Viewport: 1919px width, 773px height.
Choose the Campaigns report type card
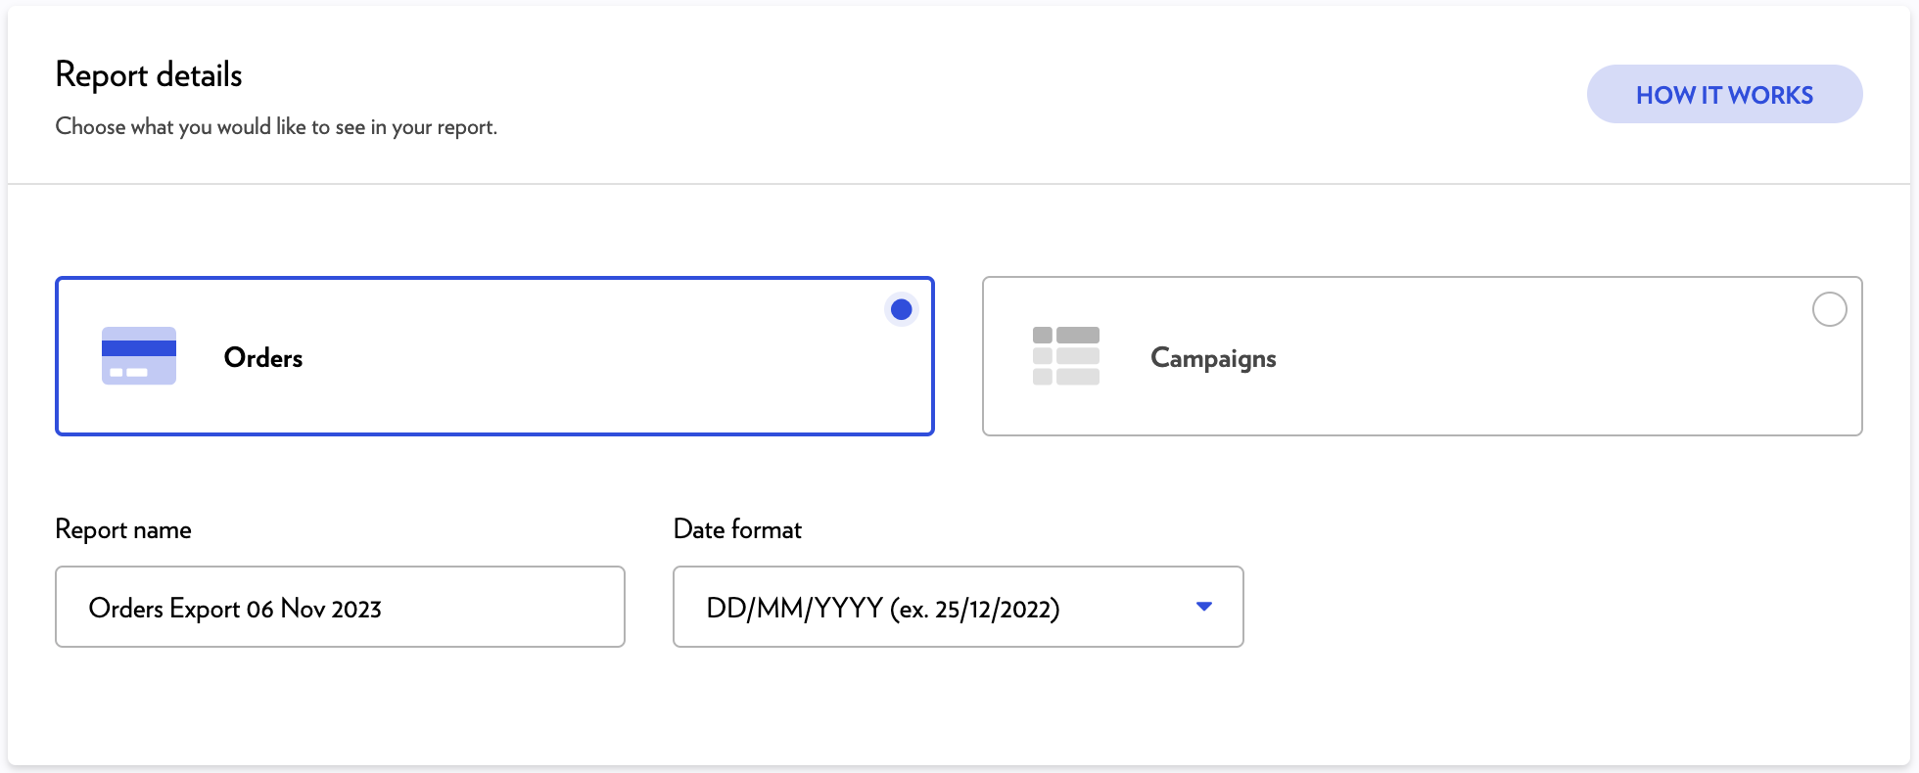[1518, 391]
